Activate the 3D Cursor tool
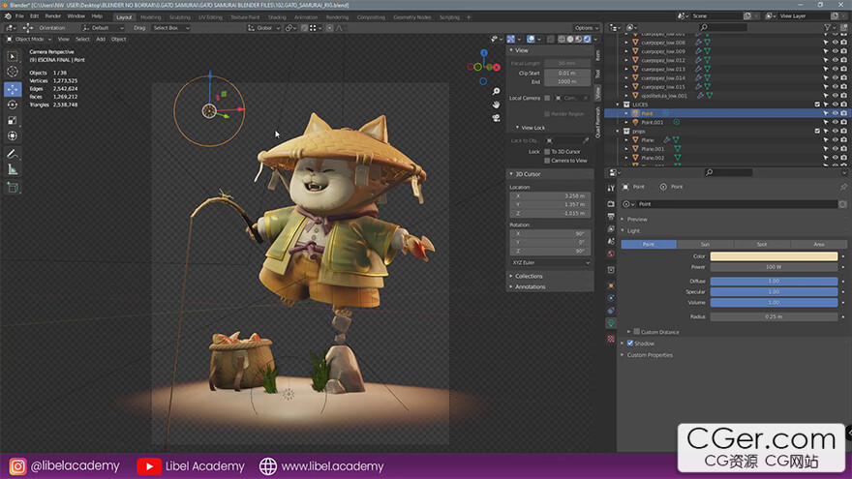 (x=13, y=72)
